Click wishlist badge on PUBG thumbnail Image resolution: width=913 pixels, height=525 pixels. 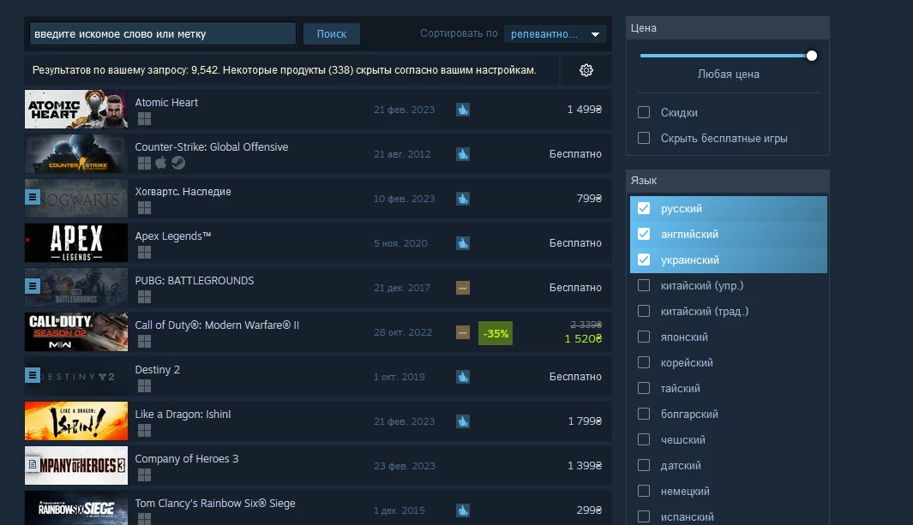pos(33,286)
